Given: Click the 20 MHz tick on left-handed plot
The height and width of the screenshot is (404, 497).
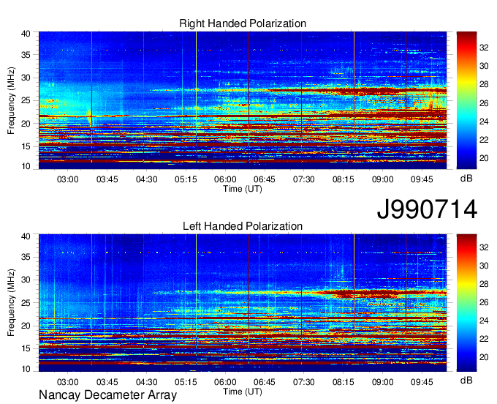Looking at the screenshot, I should pyautogui.click(x=26, y=326).
